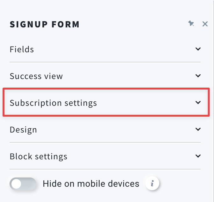The height and width of the screenshot is (202, 214).
Task: Click the Success view chevron arrow
Action: coord(198,76)
